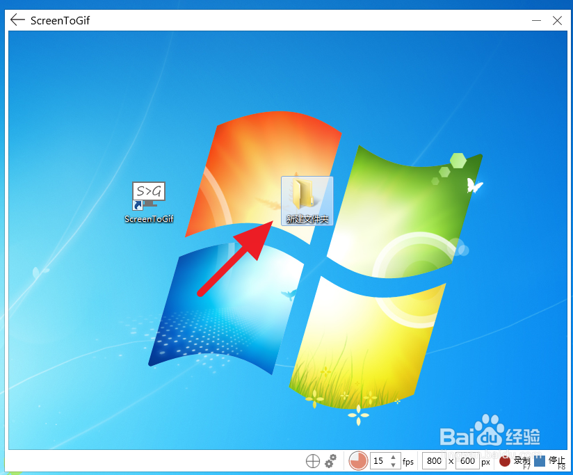Select the 新建文件夹 folder on desktop

pos(307,200)
